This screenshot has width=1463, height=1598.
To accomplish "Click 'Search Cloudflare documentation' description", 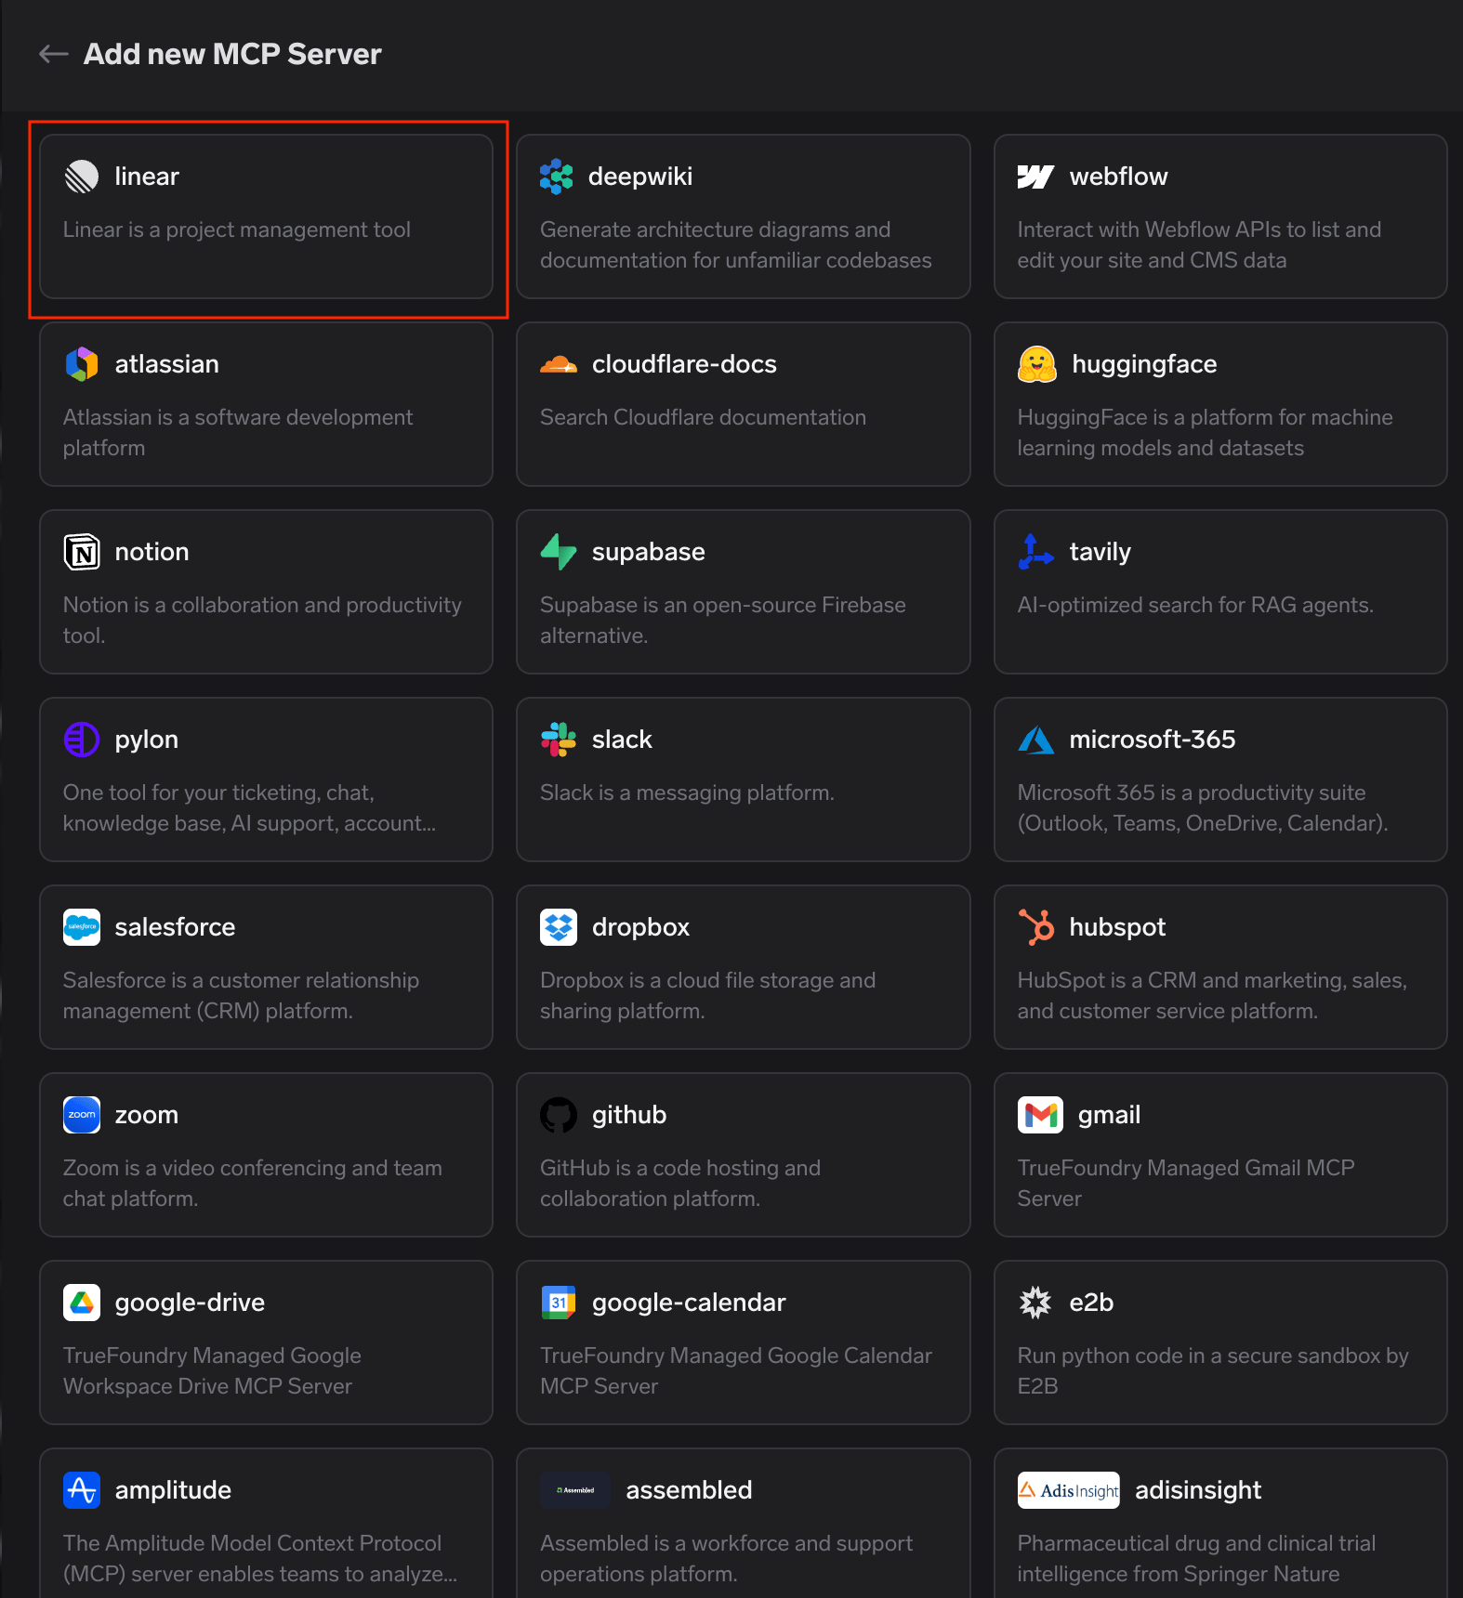I will coord(703,417).
